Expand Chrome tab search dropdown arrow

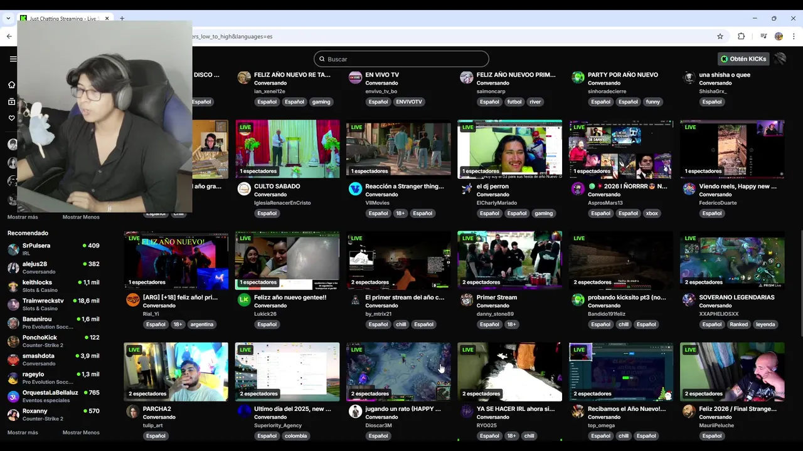(x=8, y=18)
